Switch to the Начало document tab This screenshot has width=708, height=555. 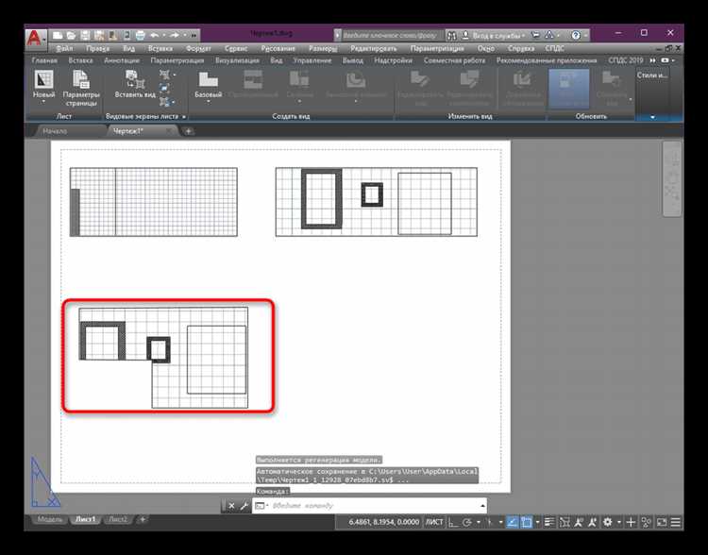[55, 131]
